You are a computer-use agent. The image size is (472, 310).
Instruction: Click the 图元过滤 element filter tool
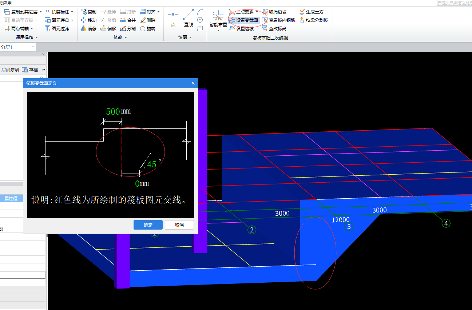pos(57,28)
